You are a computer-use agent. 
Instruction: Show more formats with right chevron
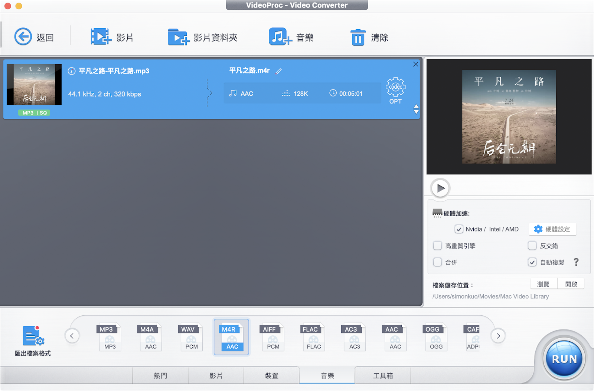coord(498,336)
